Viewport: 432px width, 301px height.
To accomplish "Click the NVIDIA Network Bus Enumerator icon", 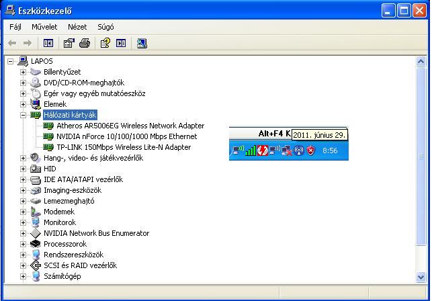I will pos(35,233).
